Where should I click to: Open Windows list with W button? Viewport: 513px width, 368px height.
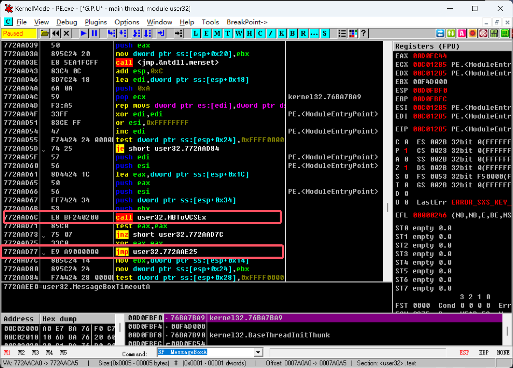pyautogui.click(x=239, y=33)
